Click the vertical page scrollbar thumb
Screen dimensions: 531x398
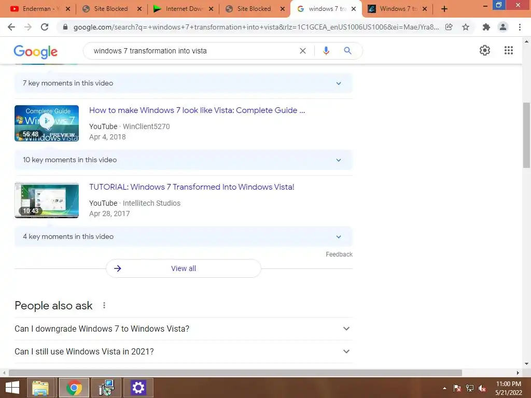526,135
